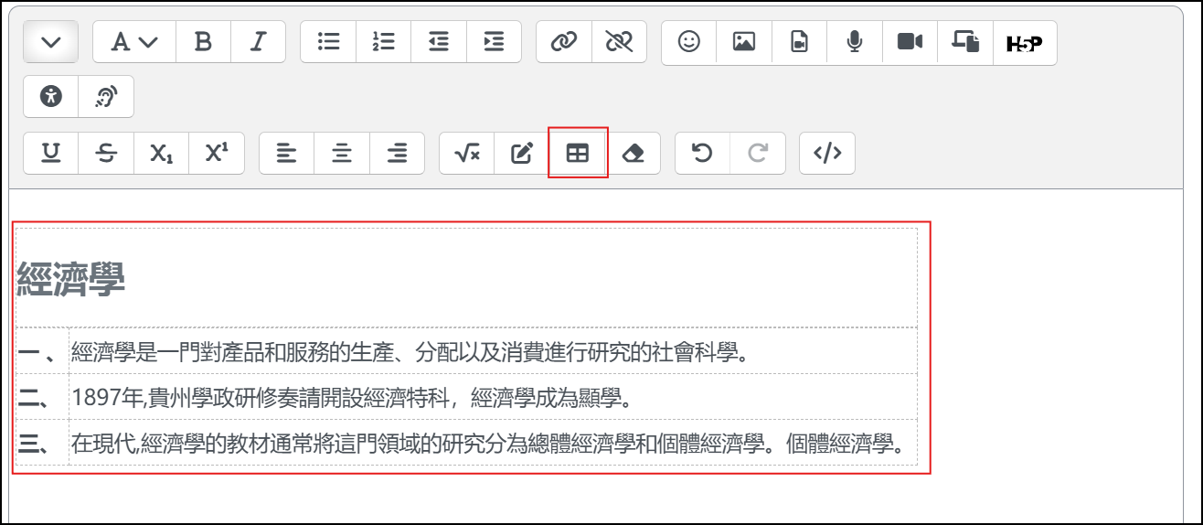Open the manage files tool
This screenshot has height=525, width=1203.
[965, 42]
